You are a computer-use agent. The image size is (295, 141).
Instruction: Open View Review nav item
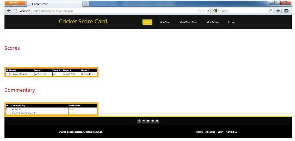pyautogui.click(x=213, y=22)
